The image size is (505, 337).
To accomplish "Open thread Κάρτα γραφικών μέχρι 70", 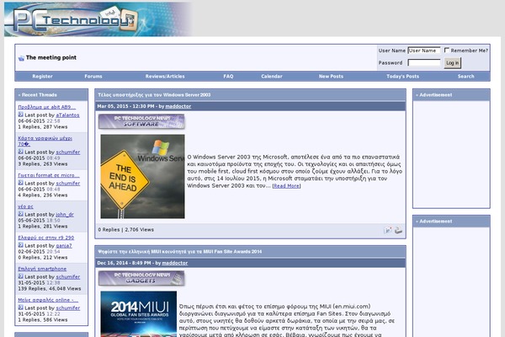I will tap(45, 141).
